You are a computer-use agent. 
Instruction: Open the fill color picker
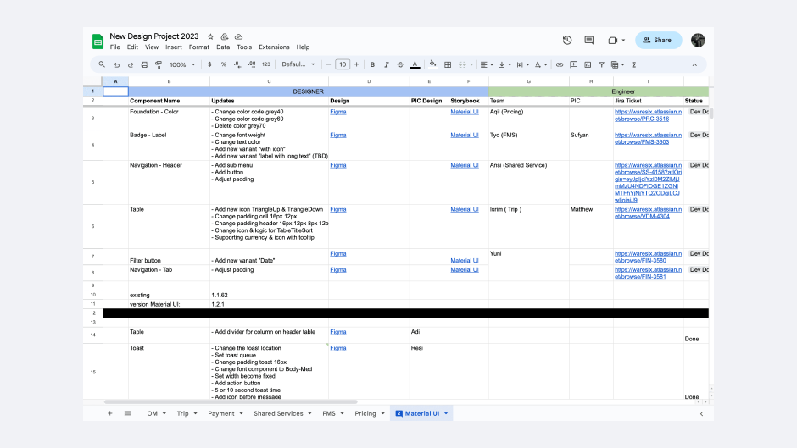tap(432, 64)
